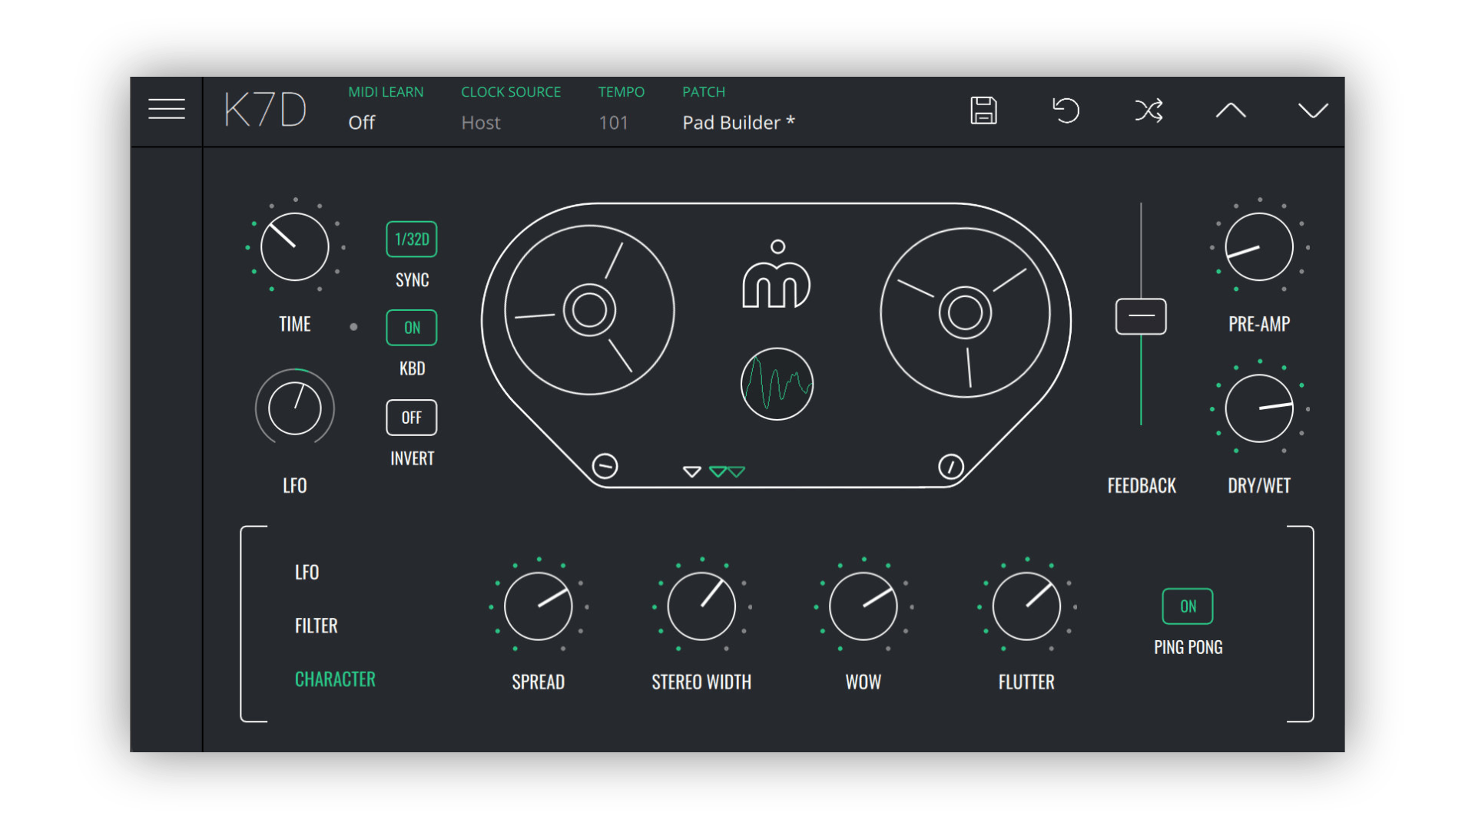Screen dimensions: 1475x829
Task: Switch to the LFO section tab
Action: pos(307,572)
